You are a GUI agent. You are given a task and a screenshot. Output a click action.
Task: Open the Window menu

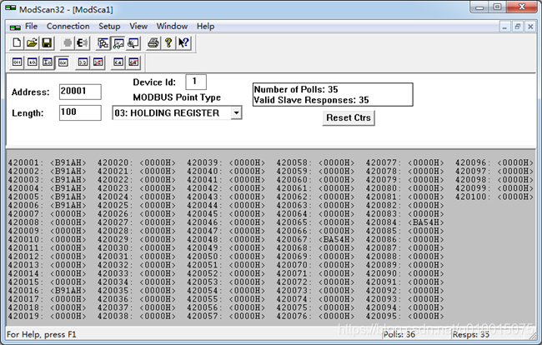click(172, 26)
